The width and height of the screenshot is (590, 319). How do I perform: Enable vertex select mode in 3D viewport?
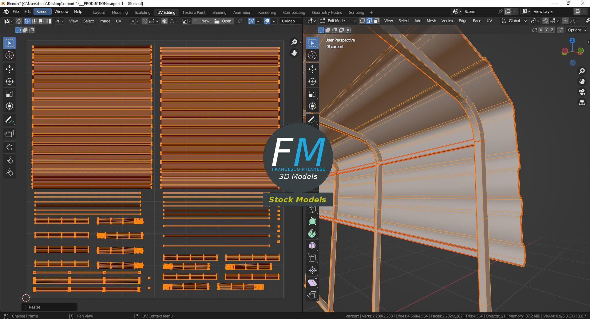click(362, 21)
